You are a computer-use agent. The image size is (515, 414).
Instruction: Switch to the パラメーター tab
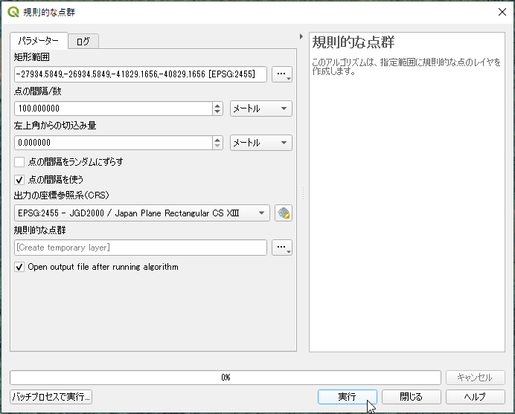point(39,41)
